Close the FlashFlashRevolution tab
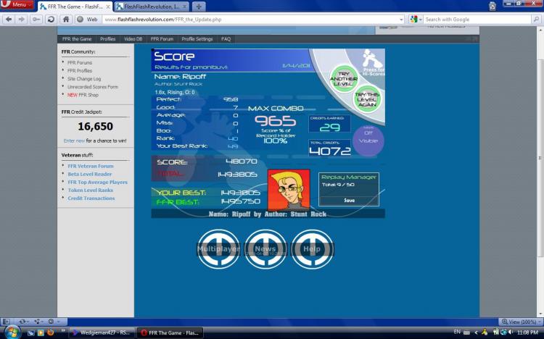Viewport: 544px width, 339px height. (184, 7)
